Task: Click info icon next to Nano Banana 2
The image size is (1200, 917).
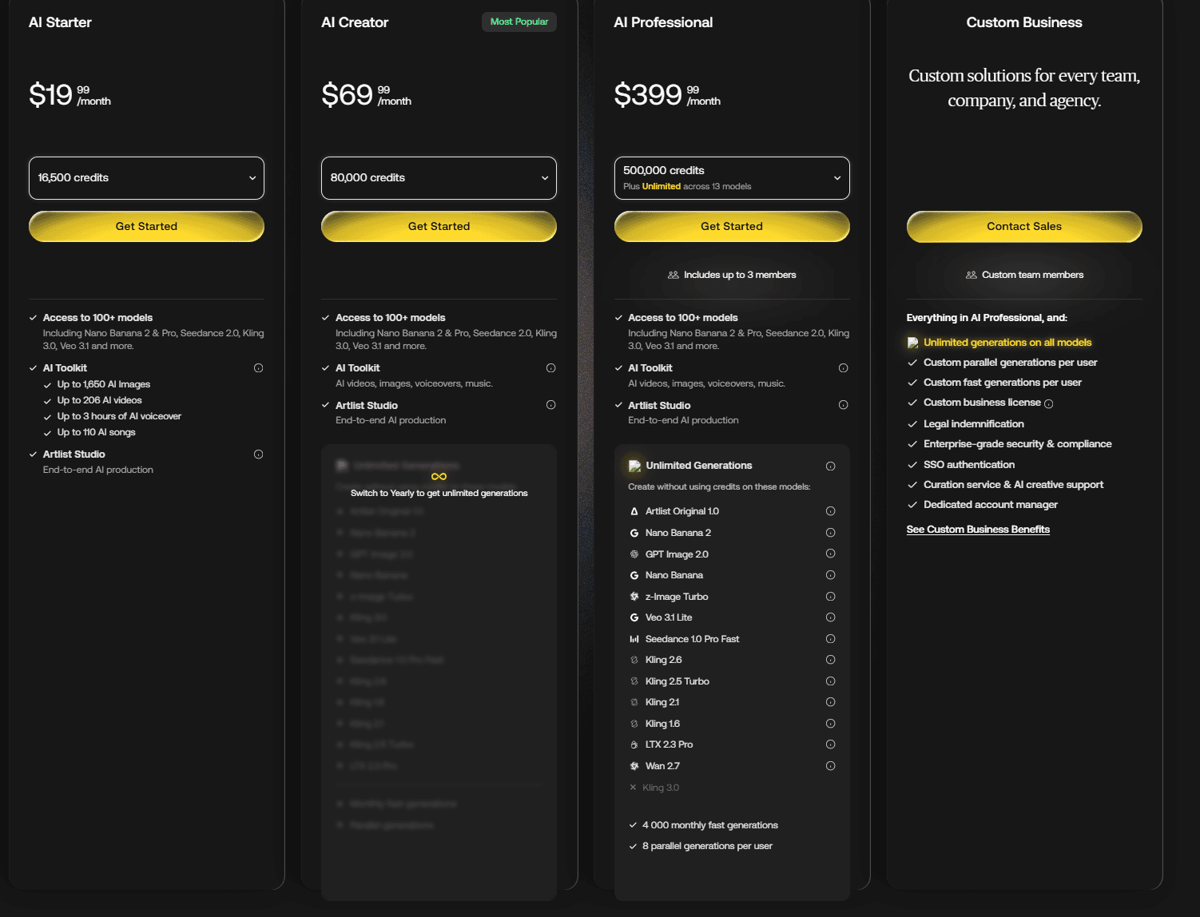Action: point(830,533)
